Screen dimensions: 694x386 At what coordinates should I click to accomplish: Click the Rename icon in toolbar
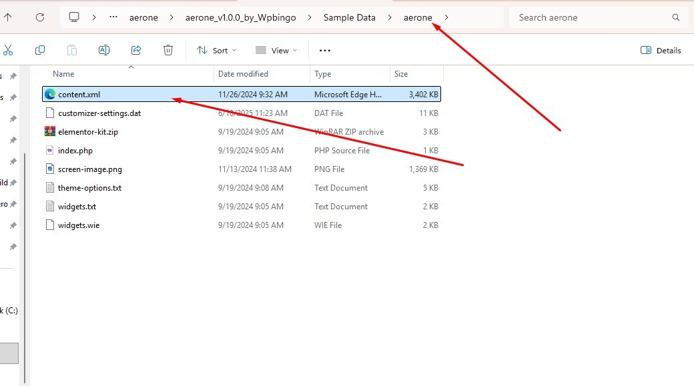[104, 50]
